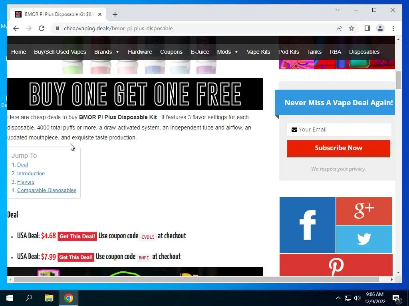Reload the current page
This screenshot has width=409, height=306.
pyautogui.click(x=42, y=28)
